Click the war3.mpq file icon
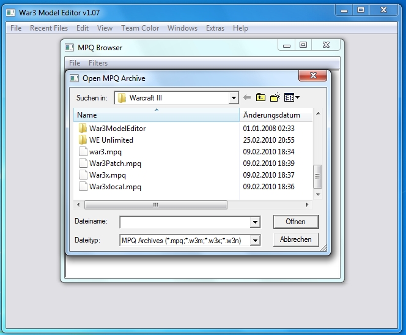Image resolution: width=406 pixels, height=335 pixels. point(83,151)
